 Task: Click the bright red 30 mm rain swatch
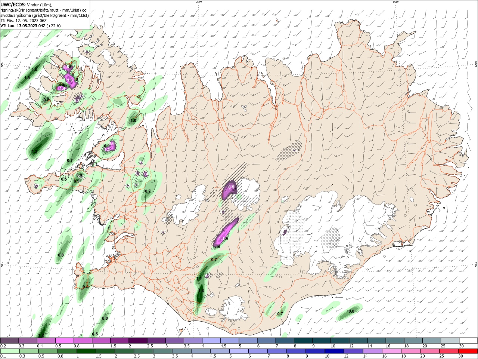[x=468, y=351]
